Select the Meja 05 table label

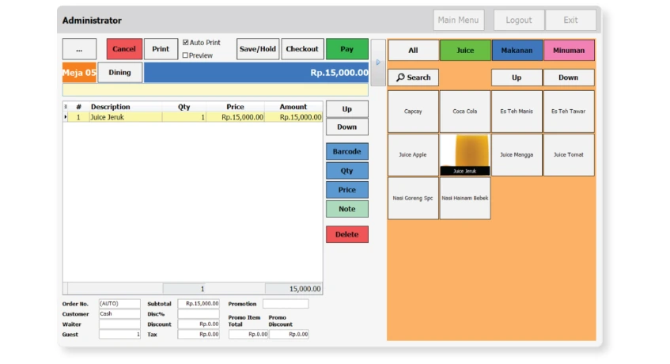point(79,72)
